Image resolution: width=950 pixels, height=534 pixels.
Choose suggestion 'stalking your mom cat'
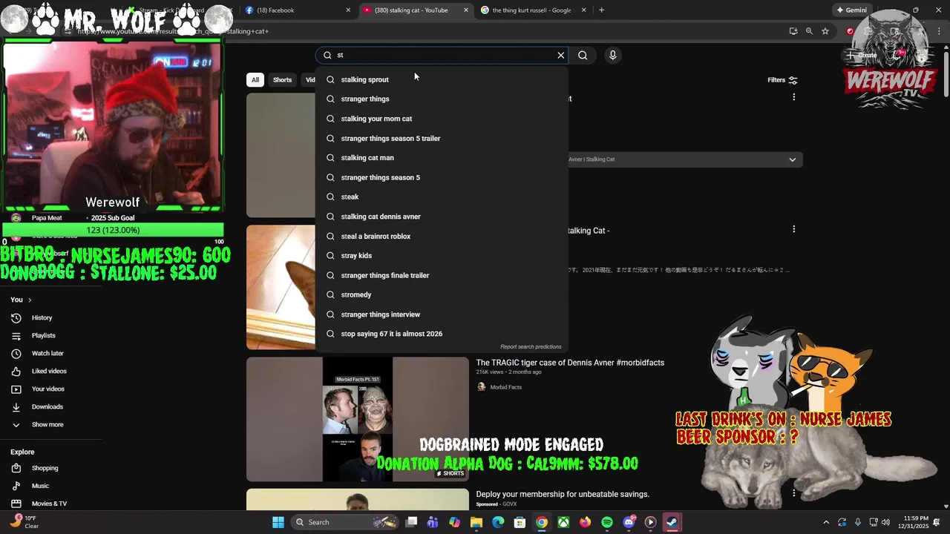click(x=442, y=119)
